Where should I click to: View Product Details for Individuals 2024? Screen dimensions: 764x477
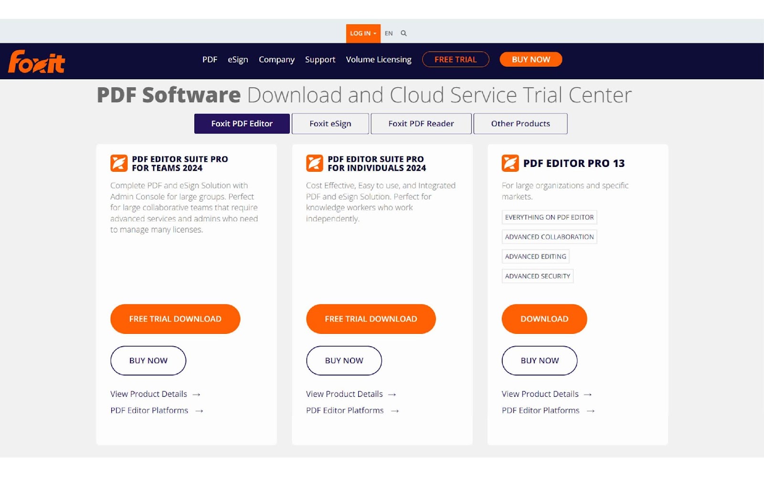click(x=351, y=394)
